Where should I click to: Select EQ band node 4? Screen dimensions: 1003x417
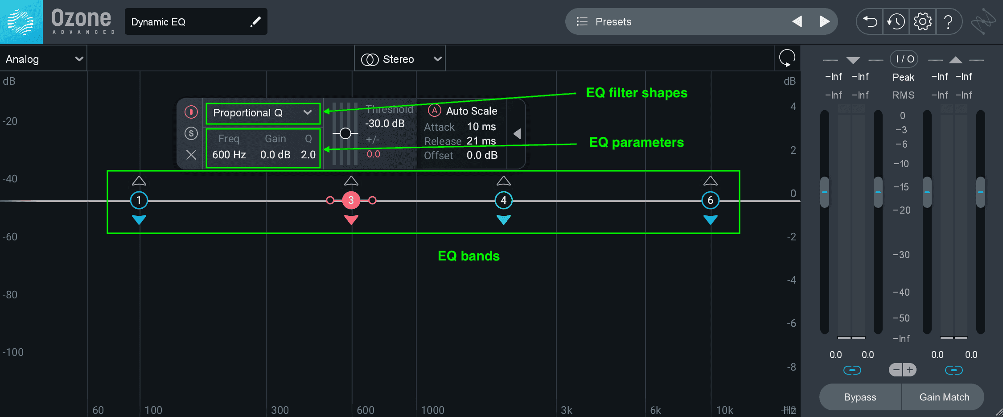503,200
